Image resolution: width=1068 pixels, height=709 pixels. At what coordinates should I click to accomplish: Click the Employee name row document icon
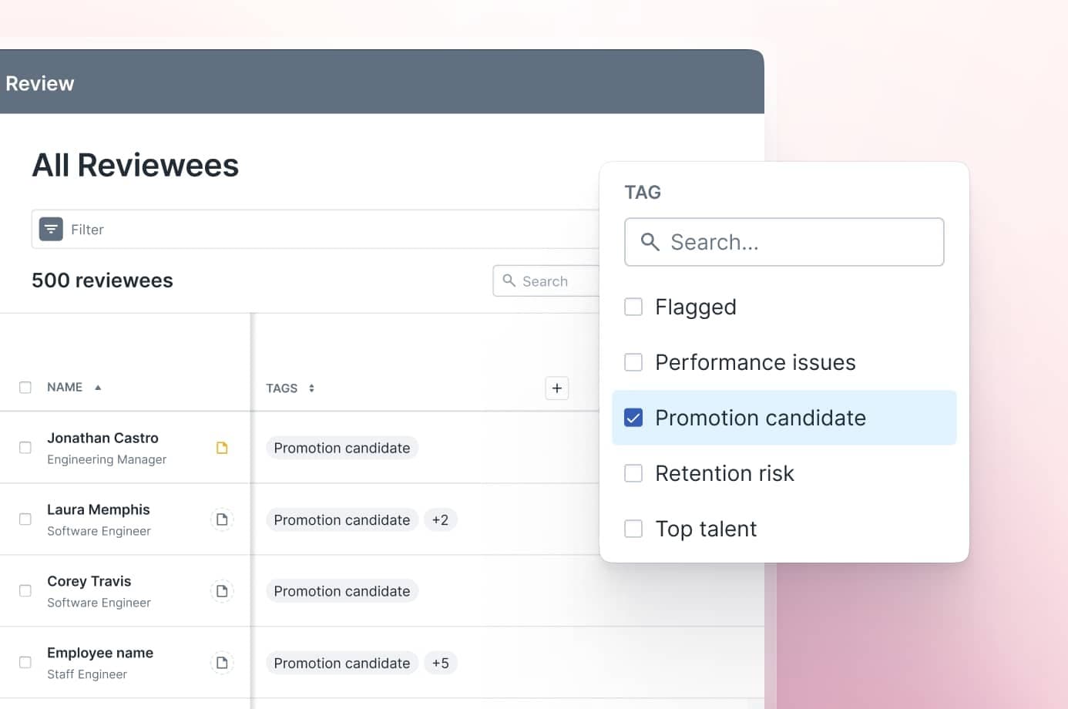coord(222,663)
